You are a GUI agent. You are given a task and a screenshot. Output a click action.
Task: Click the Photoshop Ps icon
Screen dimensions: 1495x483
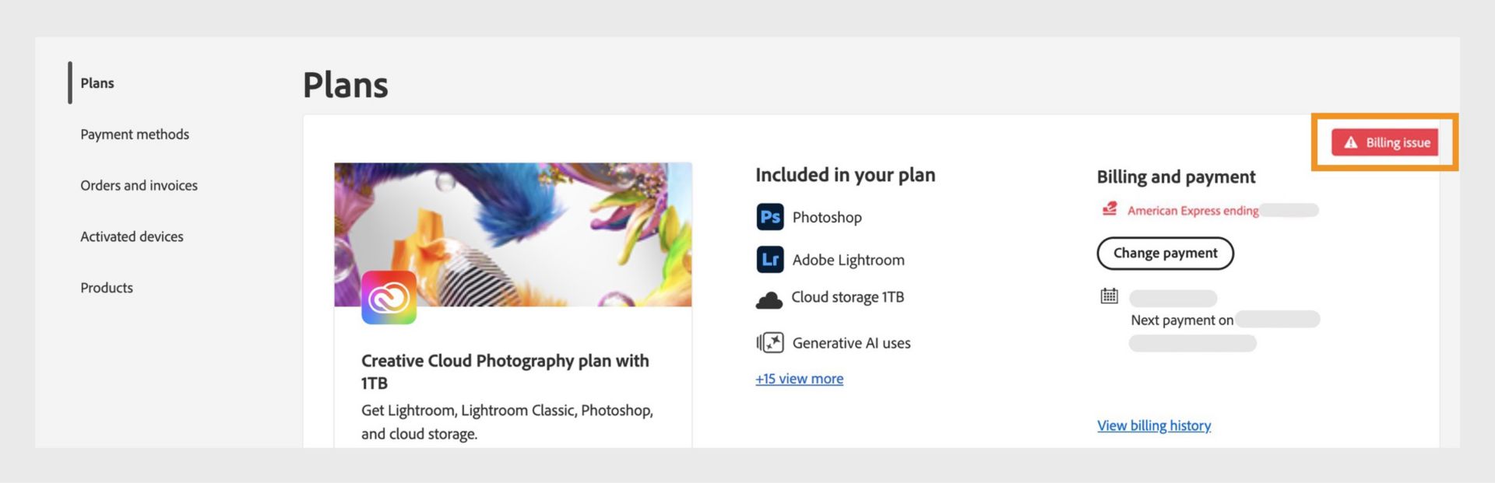click(x=770, y=217)
